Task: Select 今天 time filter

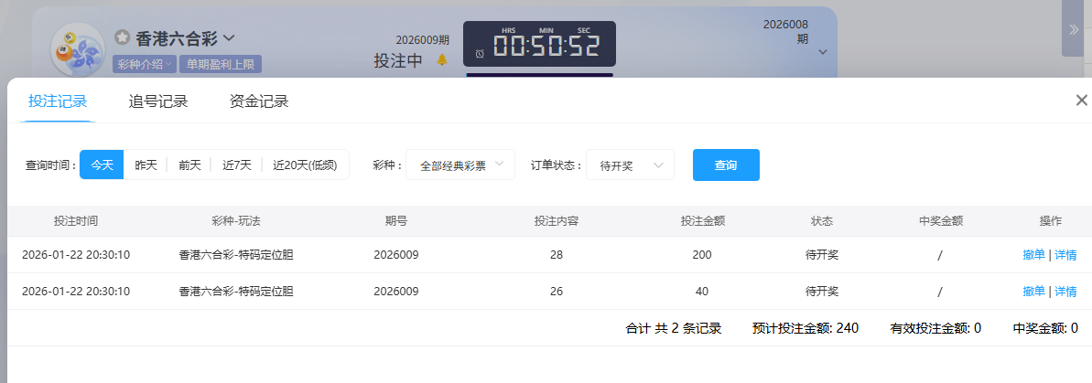Action: click(x=102, y=165)
